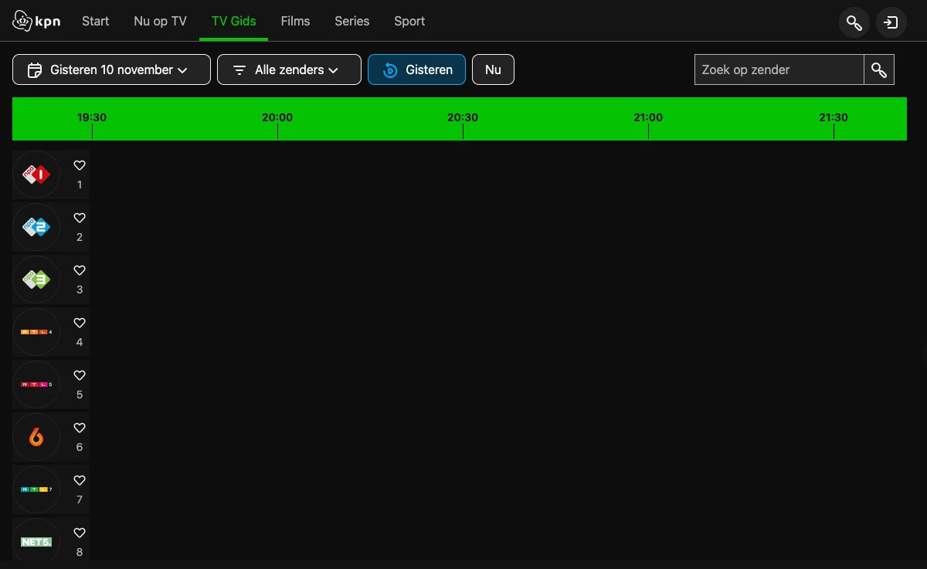Select the 20:30 timeline marker
This screenshot has width=927, height=569.
click(463, 117)
